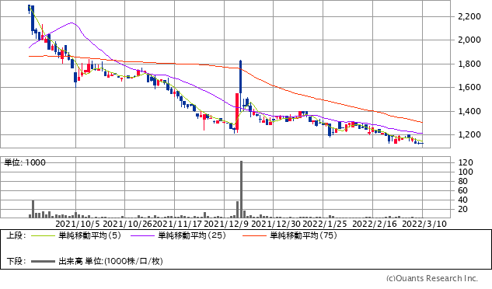
Task: Click the 2021/11/17 date label
Action: pyautogui.click(x=177, y=224)
